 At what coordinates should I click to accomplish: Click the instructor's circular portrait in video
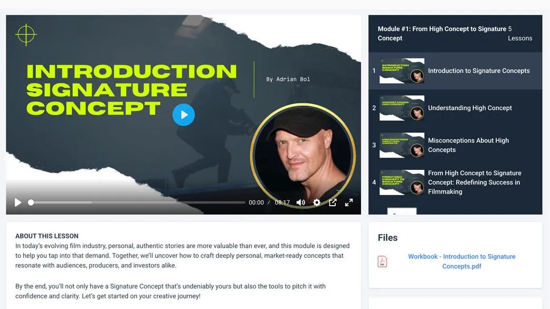303,156
